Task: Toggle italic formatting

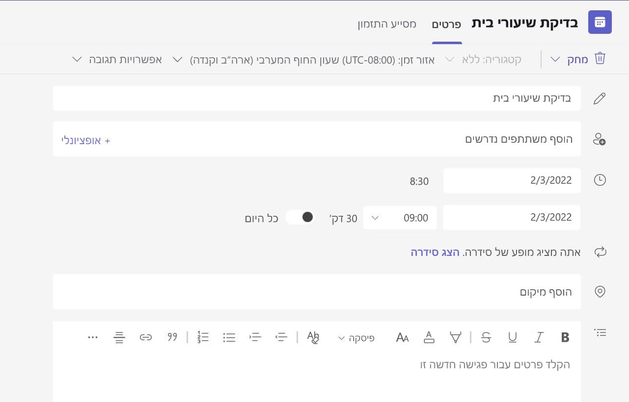Action: 539,337
